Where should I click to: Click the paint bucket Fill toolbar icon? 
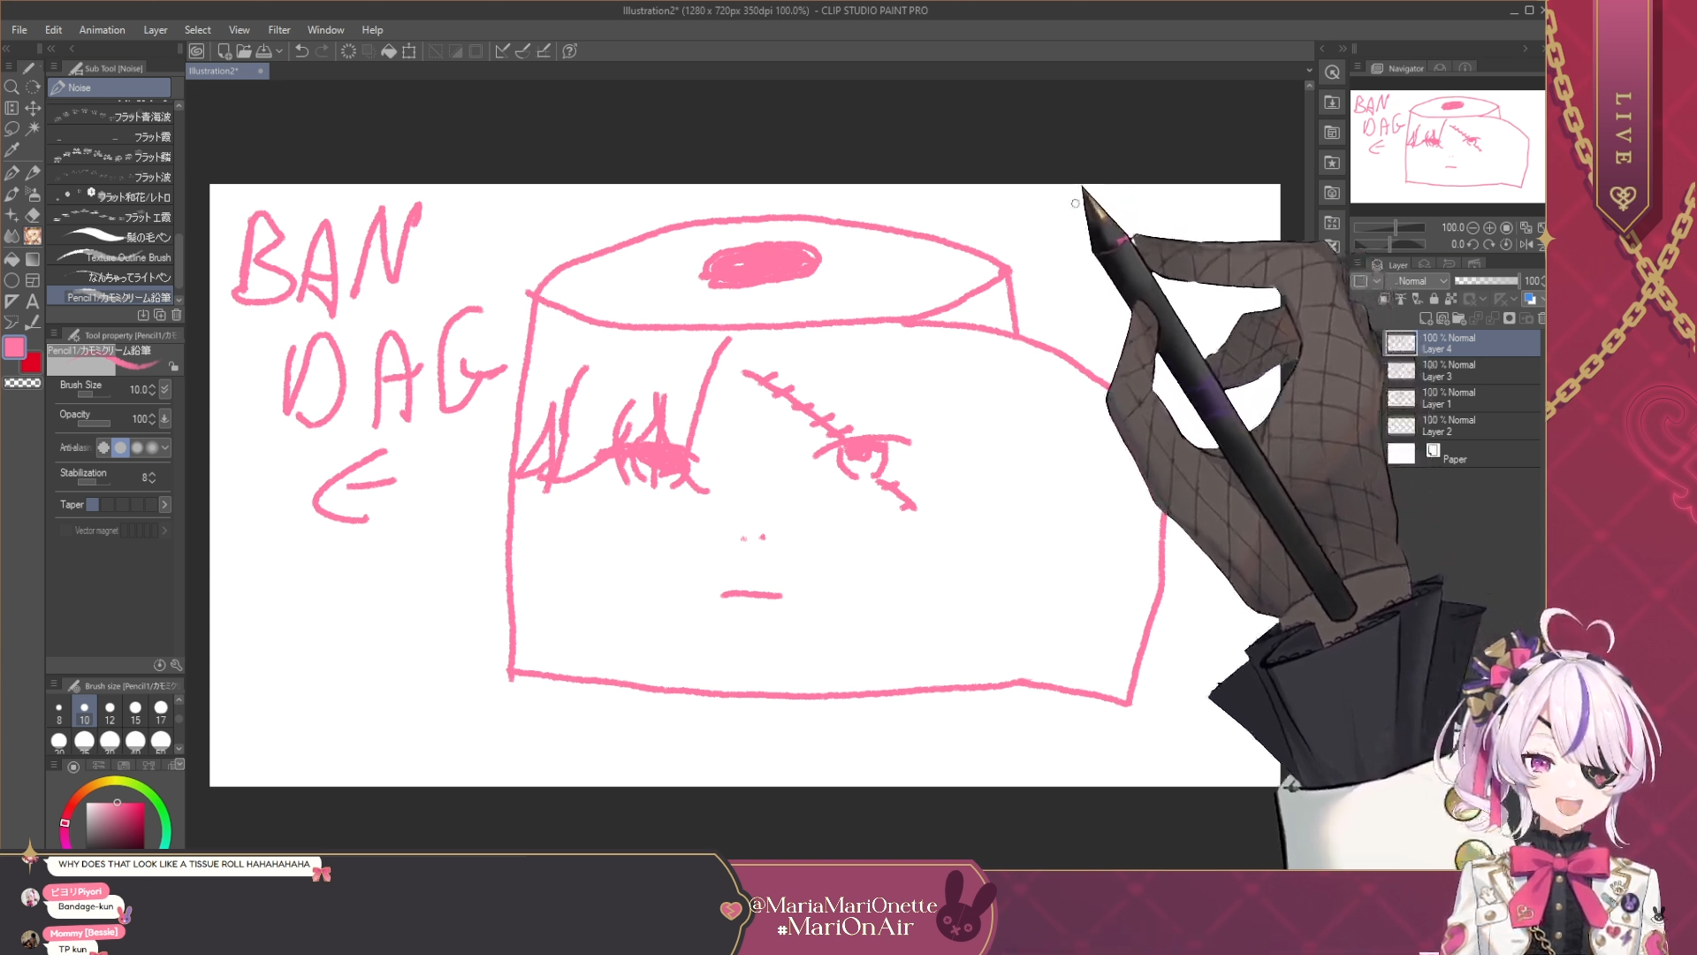(389, 51)
